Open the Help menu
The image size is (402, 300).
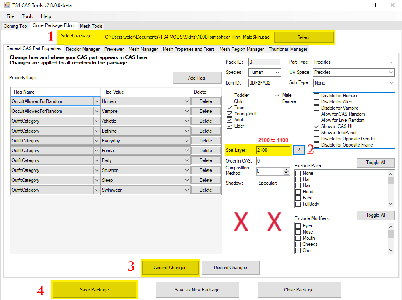coord(46,16)
